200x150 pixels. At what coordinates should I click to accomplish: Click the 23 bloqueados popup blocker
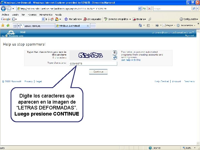click(92, 19)
